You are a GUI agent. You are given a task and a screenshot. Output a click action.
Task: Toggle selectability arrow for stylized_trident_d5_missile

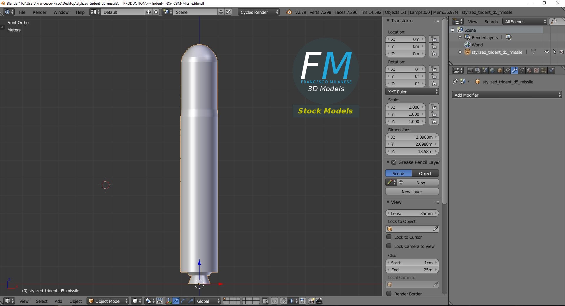pos(554,52)
